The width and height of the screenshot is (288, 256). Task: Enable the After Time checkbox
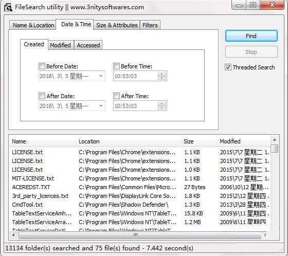click(x=116, y=96)
